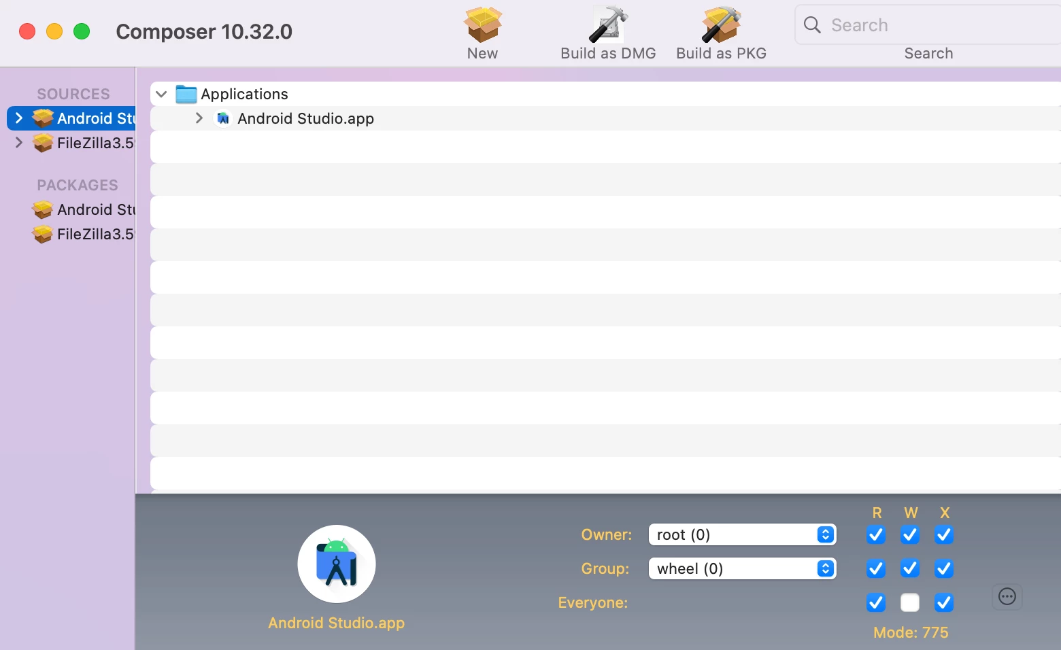Screen dimensions: 1061x650
Task: Click the Android Studio.app small icon in tree
Action: click(222, 118)
